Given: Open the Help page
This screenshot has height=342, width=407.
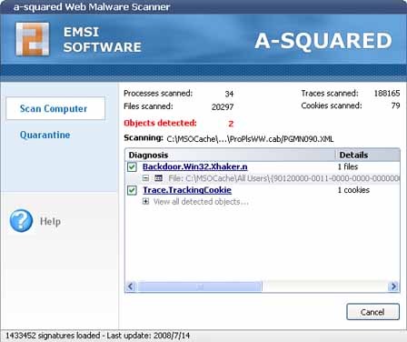Looking at the screenshot, I should (x=50, y=221).
